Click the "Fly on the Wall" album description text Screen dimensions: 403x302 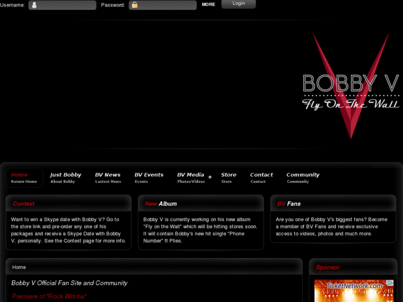[200, 230]
